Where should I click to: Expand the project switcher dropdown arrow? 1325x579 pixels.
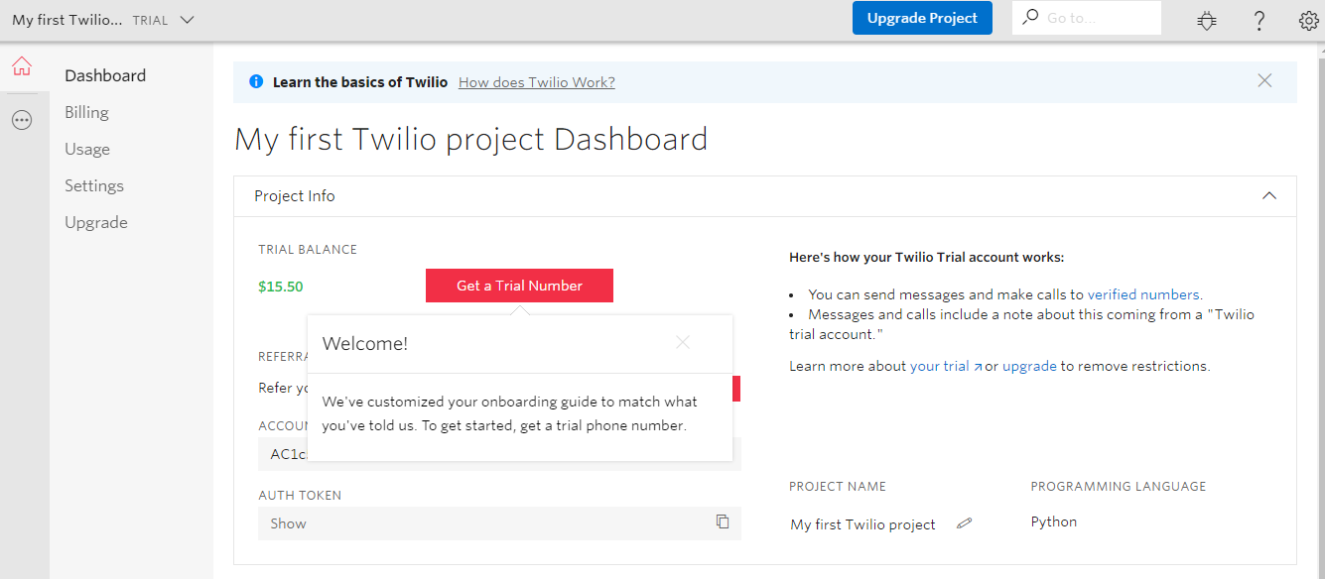[188, 20]
